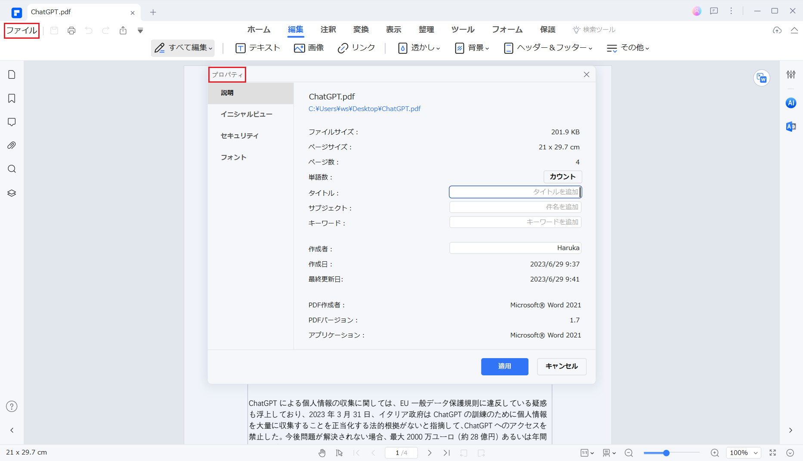Click the 適用 button
803x461 pixels.
click(504, 366)
